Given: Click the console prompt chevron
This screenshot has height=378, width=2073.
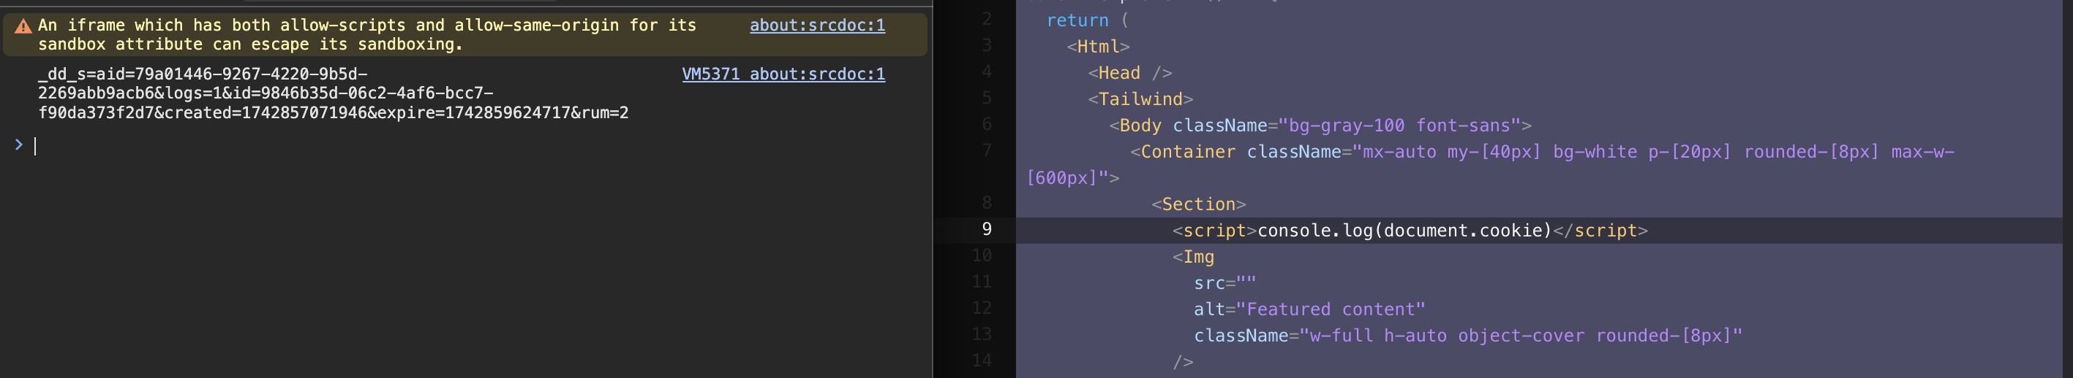Looking at the screenshot, I should (18, 144).
